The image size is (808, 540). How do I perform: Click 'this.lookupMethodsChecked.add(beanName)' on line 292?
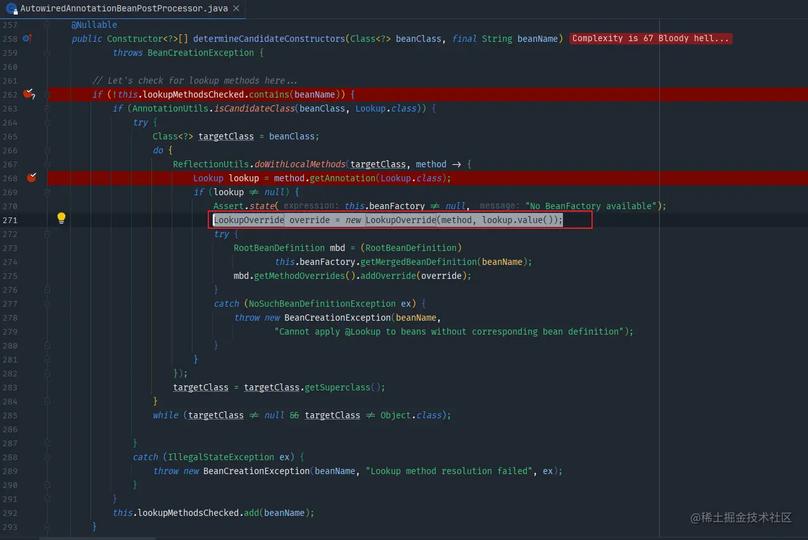[211, 513]
